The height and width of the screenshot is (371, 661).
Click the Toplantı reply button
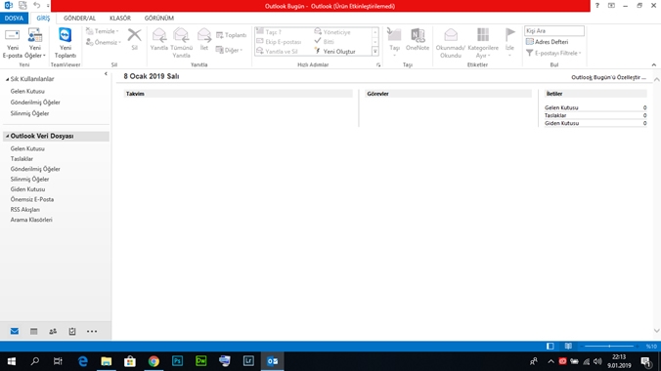[231, 35]
